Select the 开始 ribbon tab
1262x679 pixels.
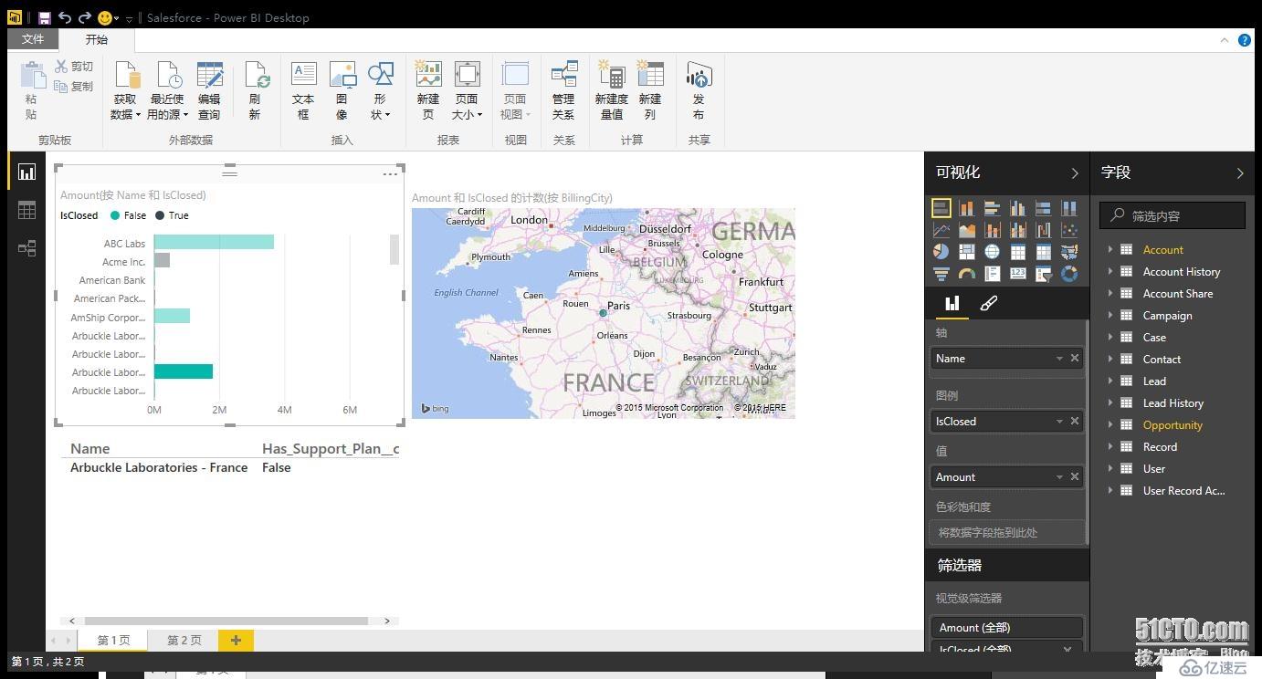(x=97, y=39)
